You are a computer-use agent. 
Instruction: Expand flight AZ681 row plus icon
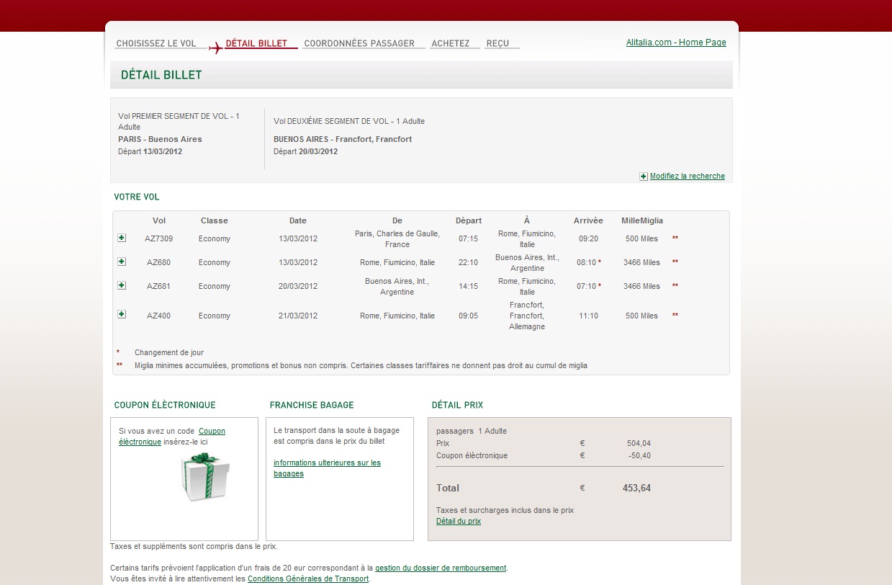click(x=122, y=285)
